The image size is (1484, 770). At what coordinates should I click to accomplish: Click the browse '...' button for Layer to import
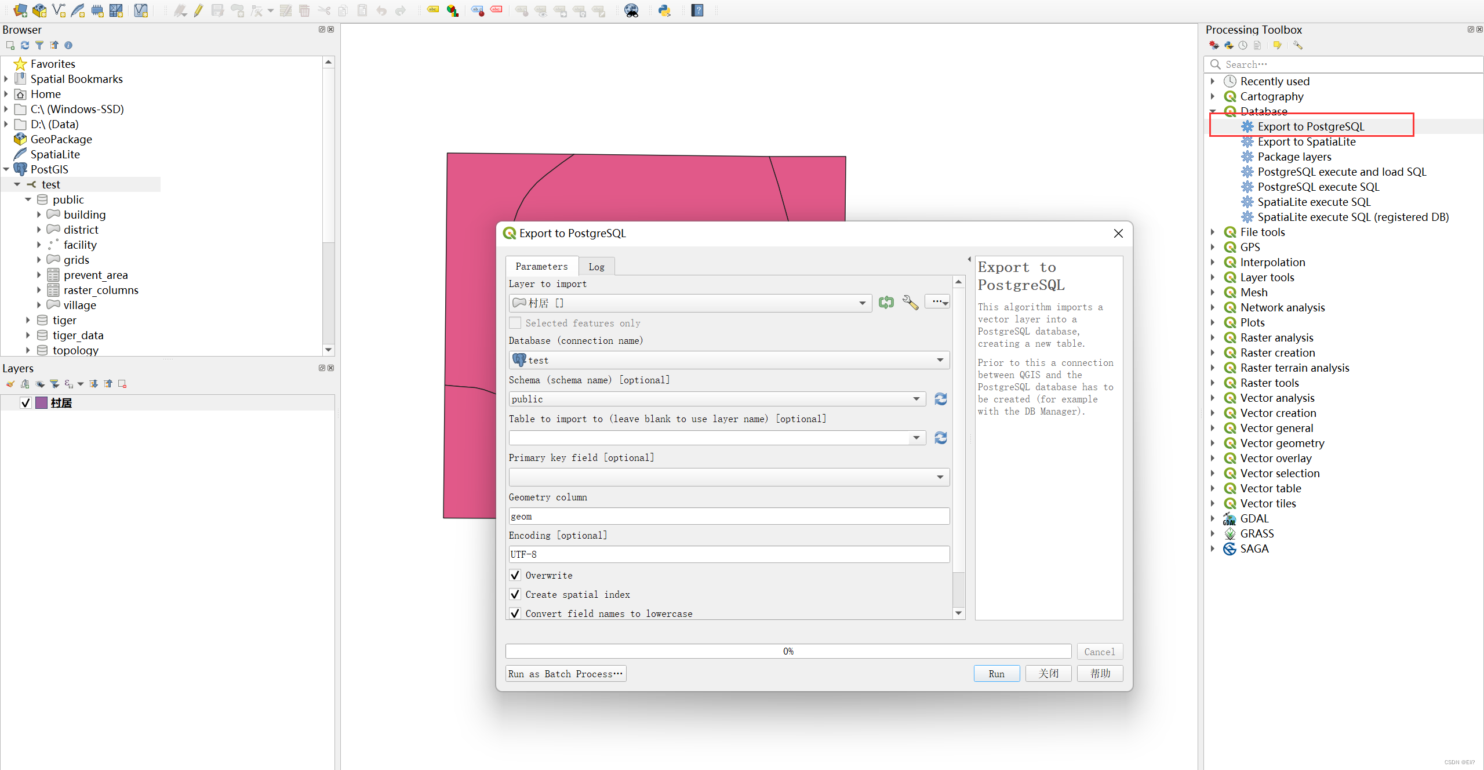pyautogui.click(x=937, y=302)
